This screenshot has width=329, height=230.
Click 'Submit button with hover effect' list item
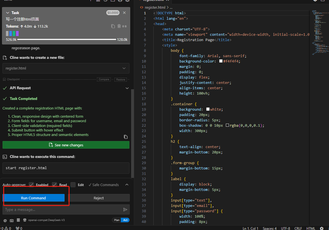(x=37, y=130)
